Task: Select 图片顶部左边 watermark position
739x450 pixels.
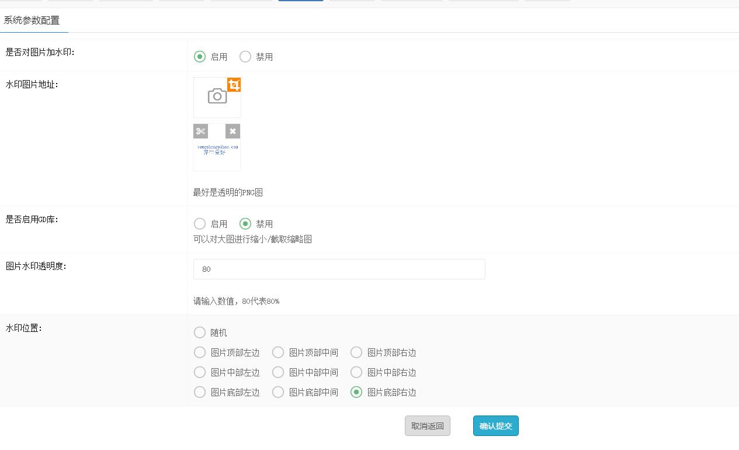Action: click(200, 352)
